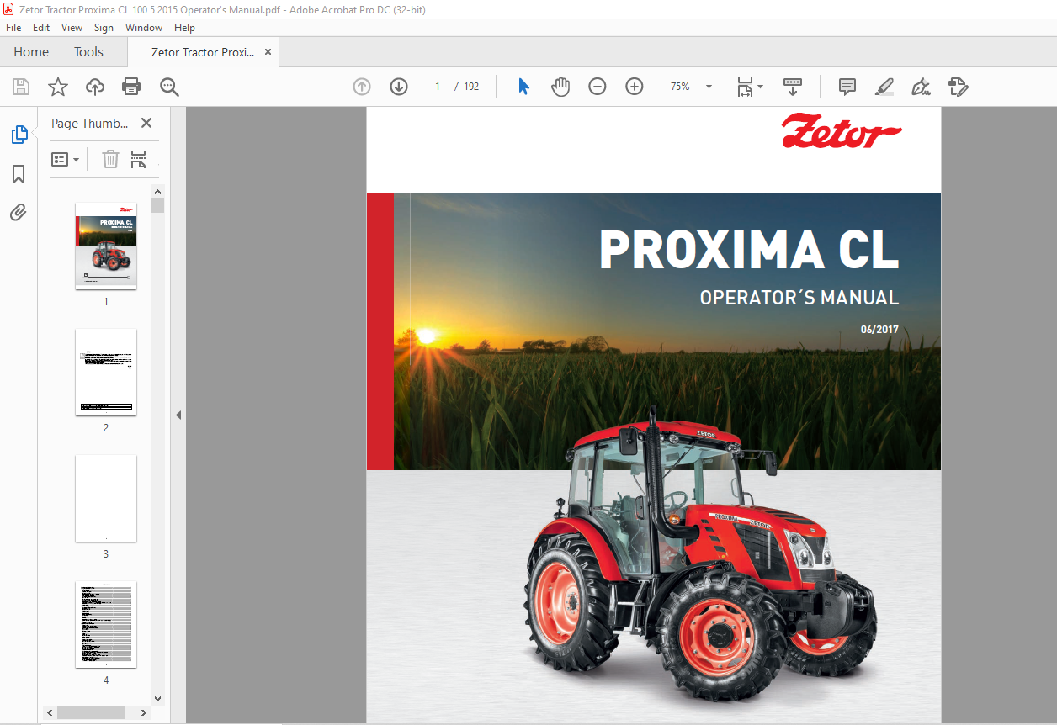The width and height of the screenshot is (1057, 725).
Task: Click the scrolling mode keyboard icon
Action: (x=793, y=87)
